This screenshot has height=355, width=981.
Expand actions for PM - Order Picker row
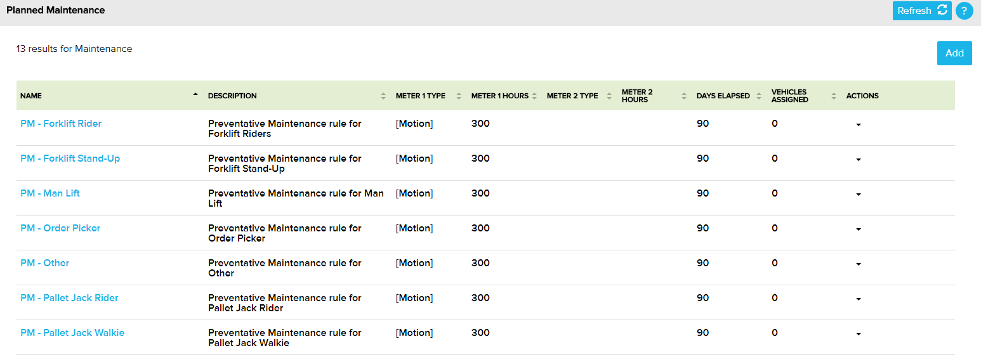pyautogui.click(x=858, y=229)
